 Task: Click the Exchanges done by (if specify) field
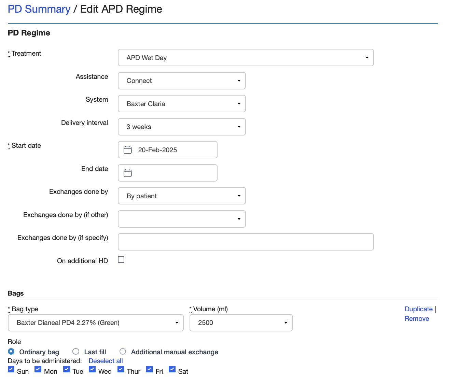point(246,242)
